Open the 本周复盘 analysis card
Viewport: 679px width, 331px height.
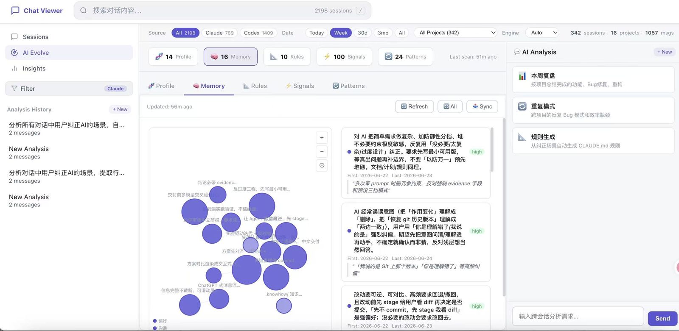tap(593, 80)
